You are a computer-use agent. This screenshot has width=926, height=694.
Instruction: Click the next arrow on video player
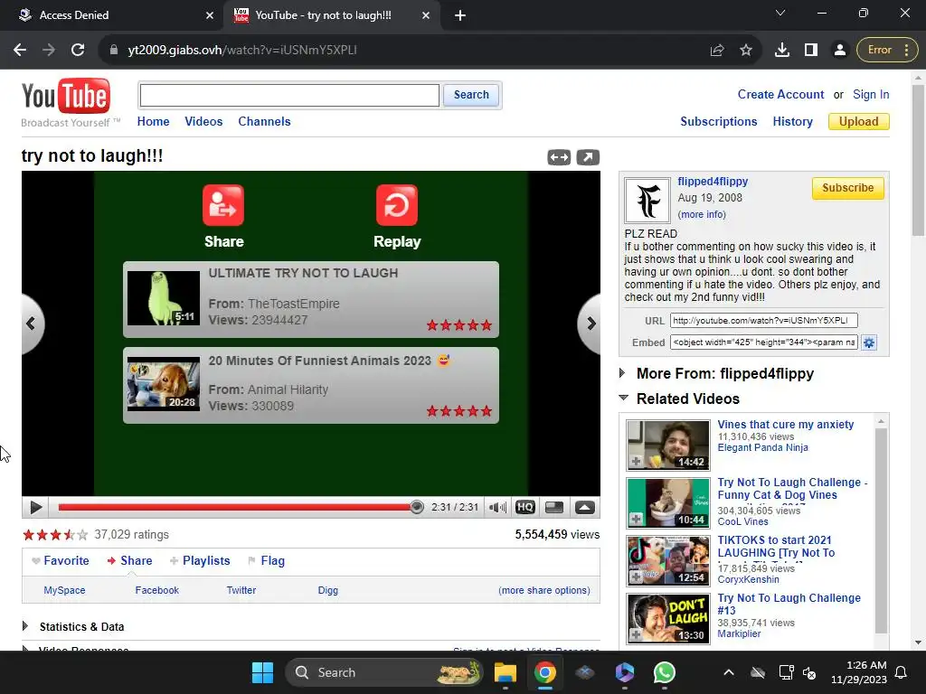tap(591, 324)
